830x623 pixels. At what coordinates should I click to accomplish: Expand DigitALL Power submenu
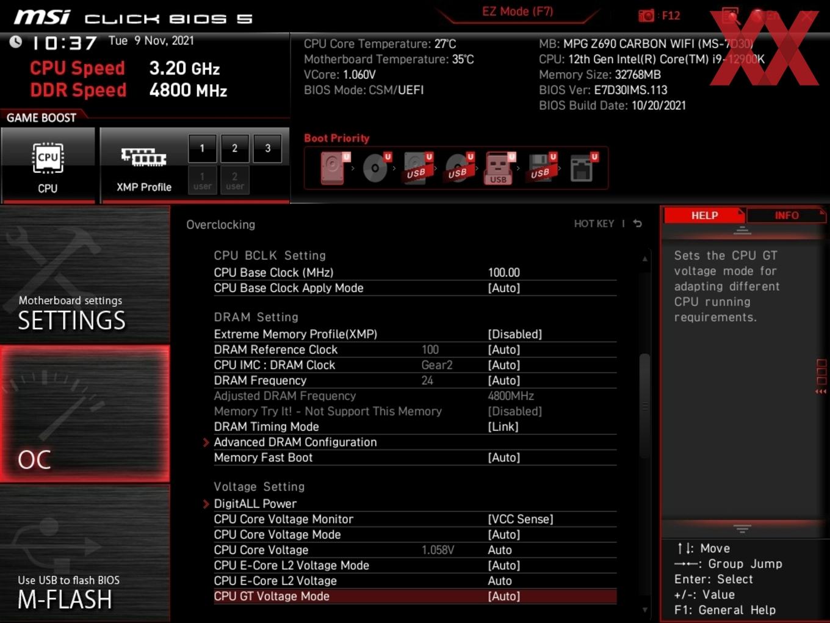(x=254, y=504)
